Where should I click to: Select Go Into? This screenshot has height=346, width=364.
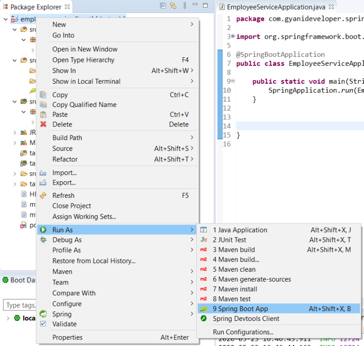118,35
